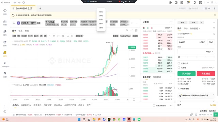
Task: Click the chart indicators icon in toolbar
Action: 59,36
